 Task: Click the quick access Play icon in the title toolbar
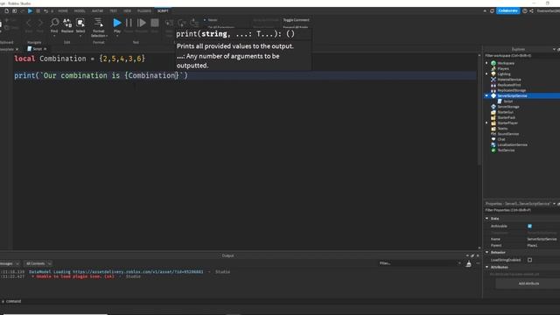(x=30, y=11)
